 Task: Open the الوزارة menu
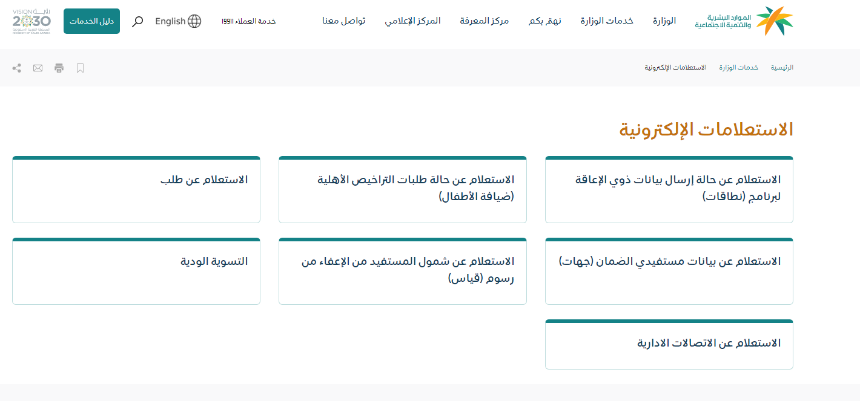click(664, 21)
